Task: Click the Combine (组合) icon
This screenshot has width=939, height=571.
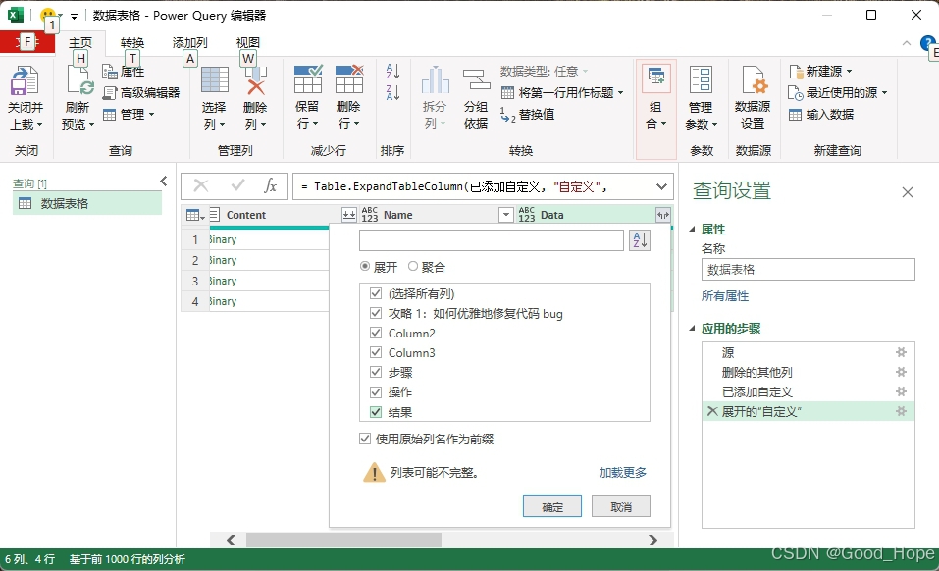Action: click(655, 79)
